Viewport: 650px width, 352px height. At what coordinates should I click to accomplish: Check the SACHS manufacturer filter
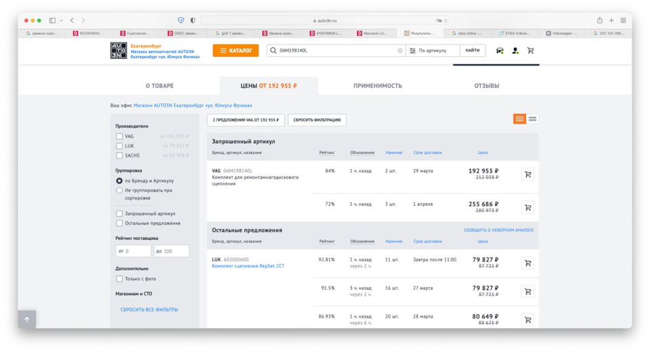pyautogui.click(x=119, y=155)
